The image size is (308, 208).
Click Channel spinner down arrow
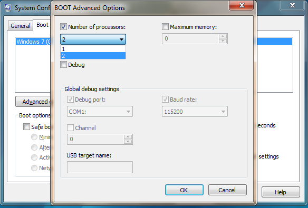coord(128,141)
